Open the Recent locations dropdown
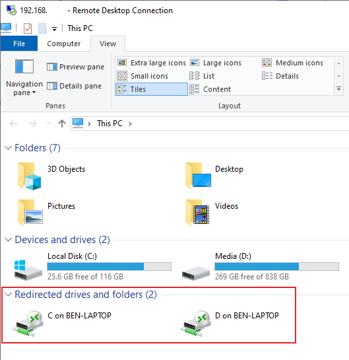 48,124
